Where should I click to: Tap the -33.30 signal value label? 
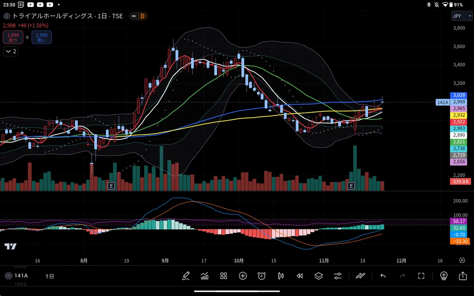click(x=460, y=241)
